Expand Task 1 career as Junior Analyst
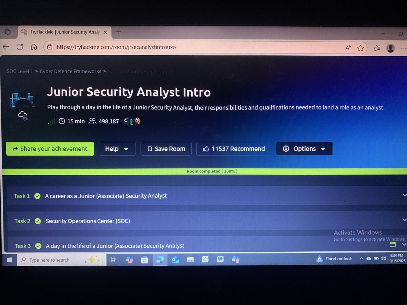407x305 pixels. click(207, 196)
